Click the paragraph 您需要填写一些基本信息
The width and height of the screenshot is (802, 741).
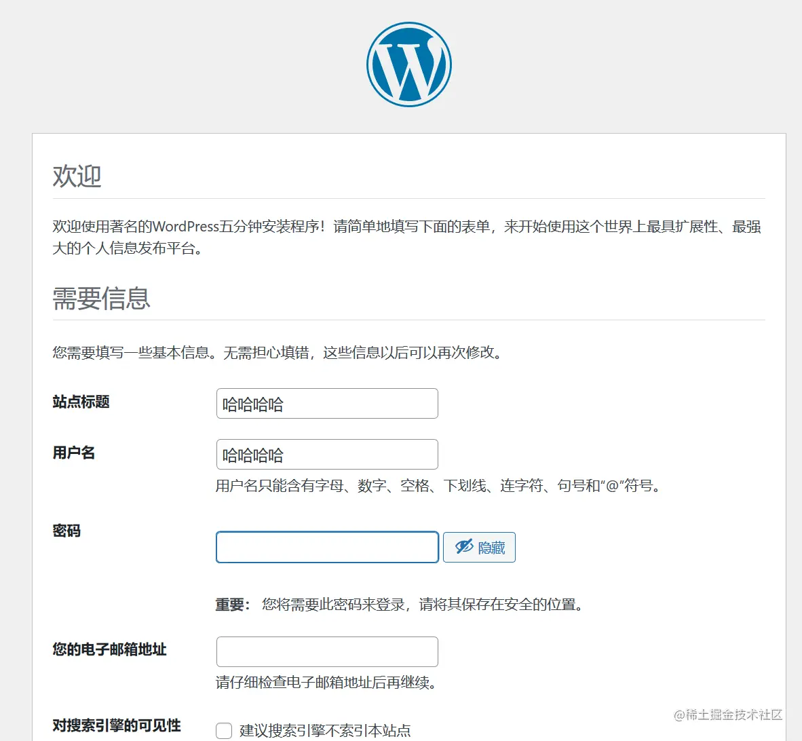[279, 352]
